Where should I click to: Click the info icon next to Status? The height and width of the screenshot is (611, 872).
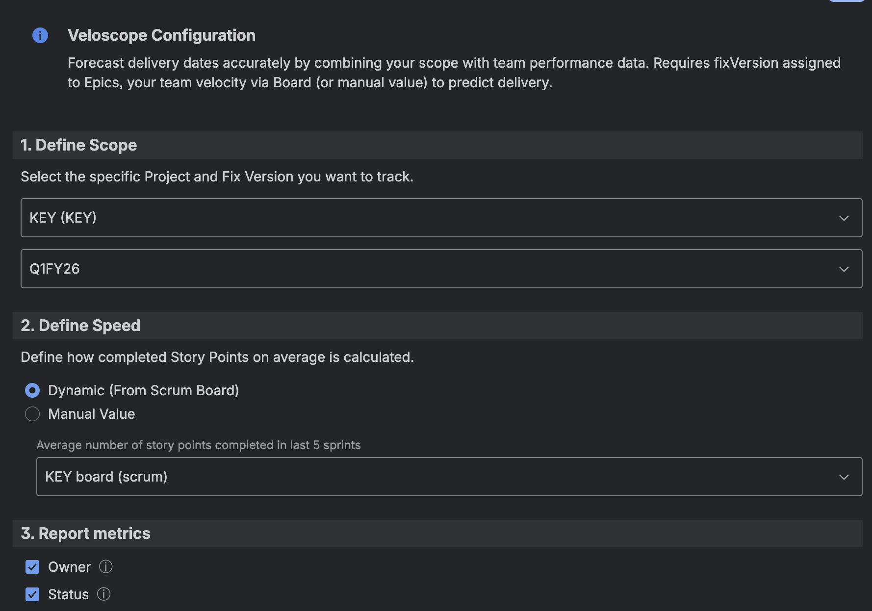pyautogui.click(x=103, y=594)
